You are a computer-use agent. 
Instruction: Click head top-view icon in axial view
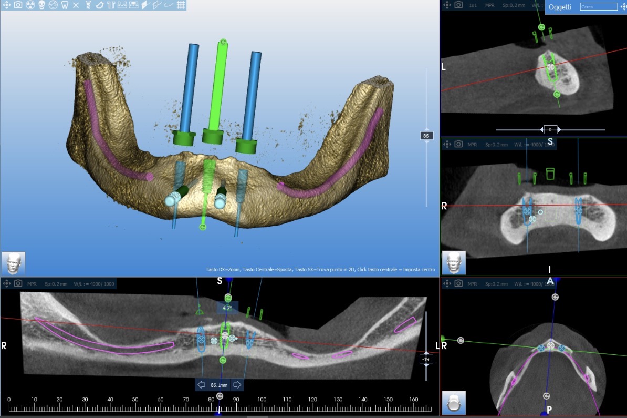point(454,403)
